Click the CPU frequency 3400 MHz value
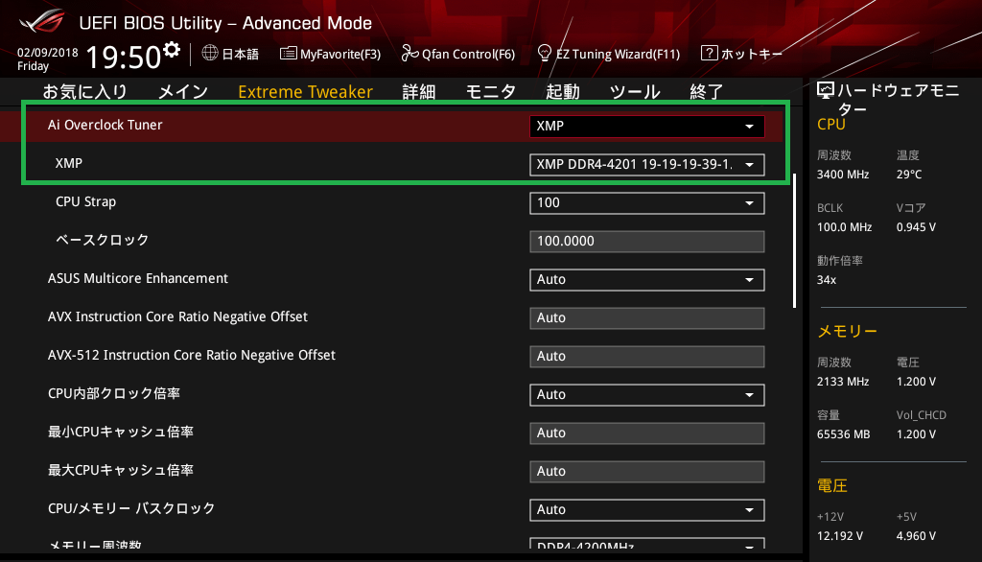This screenshot has width=982, height=562. point(843,175)
